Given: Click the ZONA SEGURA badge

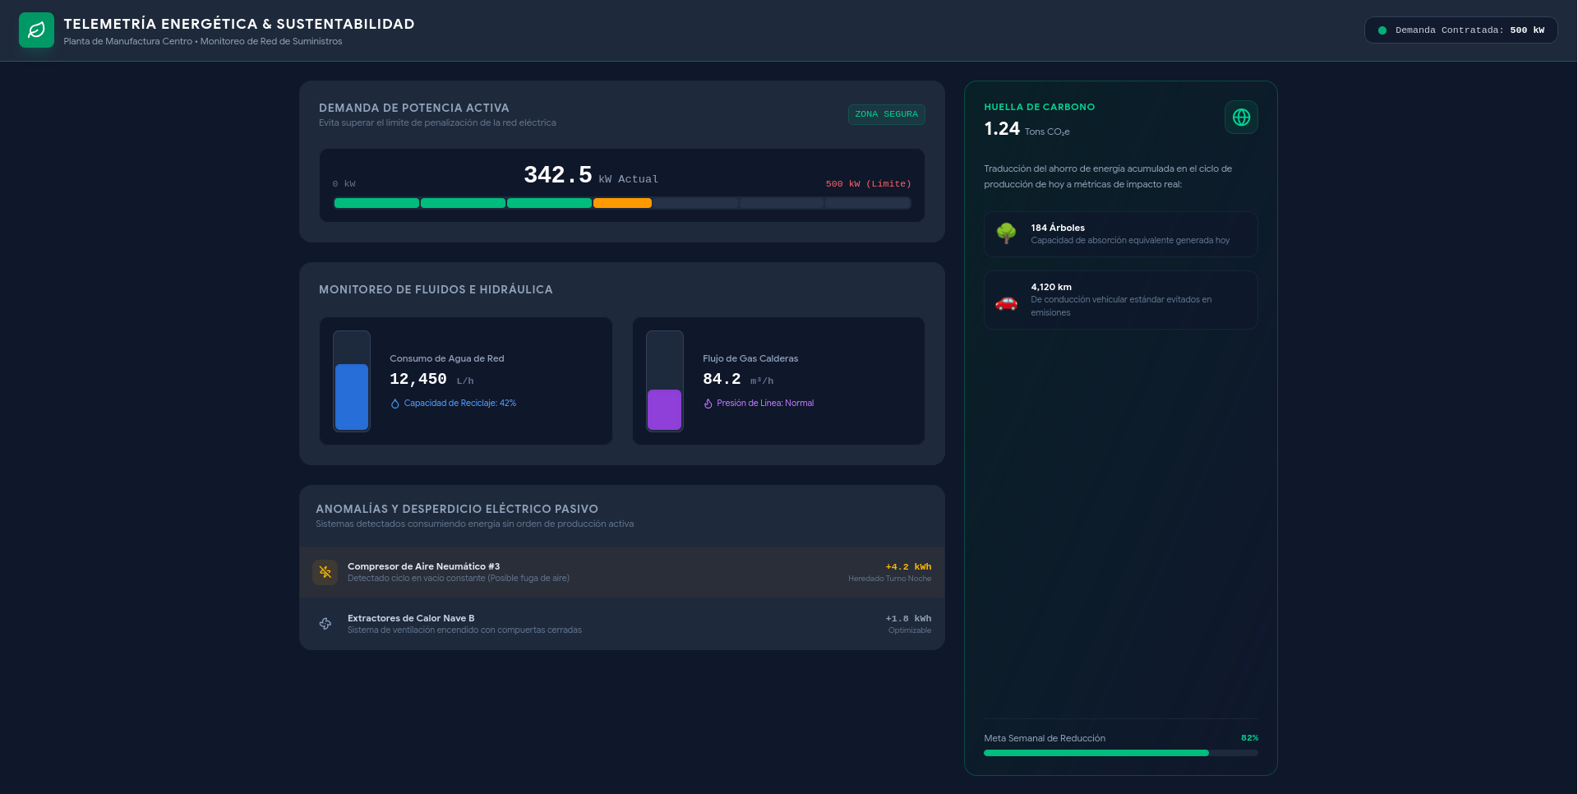Looking at the screenshot, I should (886, 114).
